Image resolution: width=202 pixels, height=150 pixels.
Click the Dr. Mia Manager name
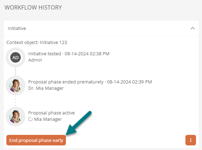(x=46, y=88)
